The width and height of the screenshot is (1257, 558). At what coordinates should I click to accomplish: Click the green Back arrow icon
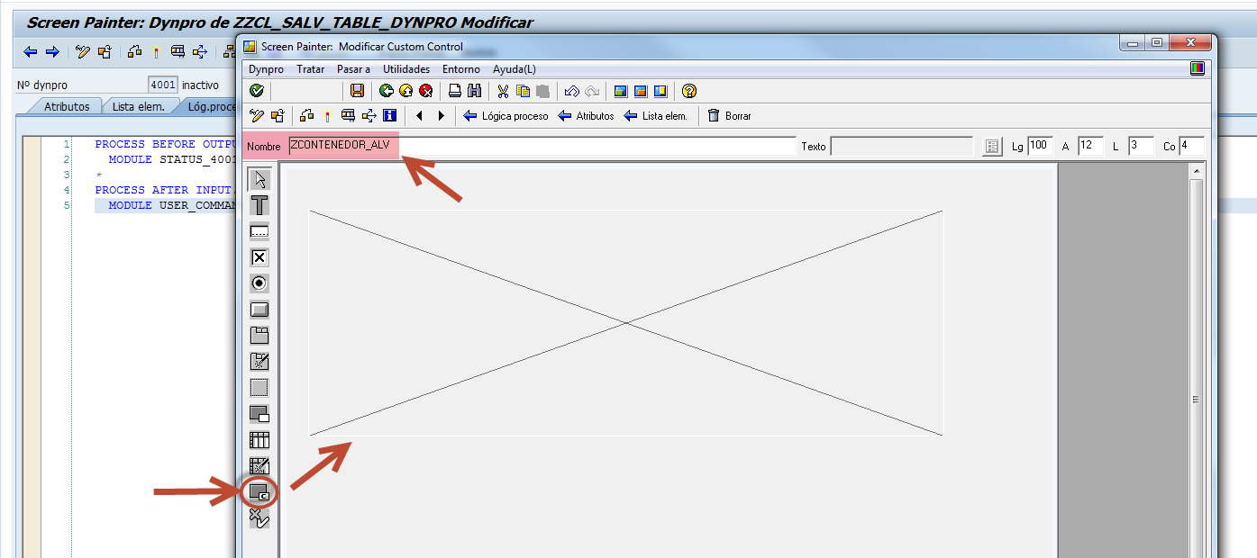[387, 91]
